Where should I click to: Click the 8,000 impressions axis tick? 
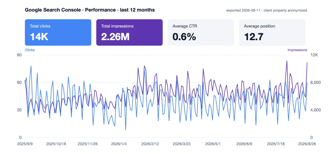click(x=315, y=82)
